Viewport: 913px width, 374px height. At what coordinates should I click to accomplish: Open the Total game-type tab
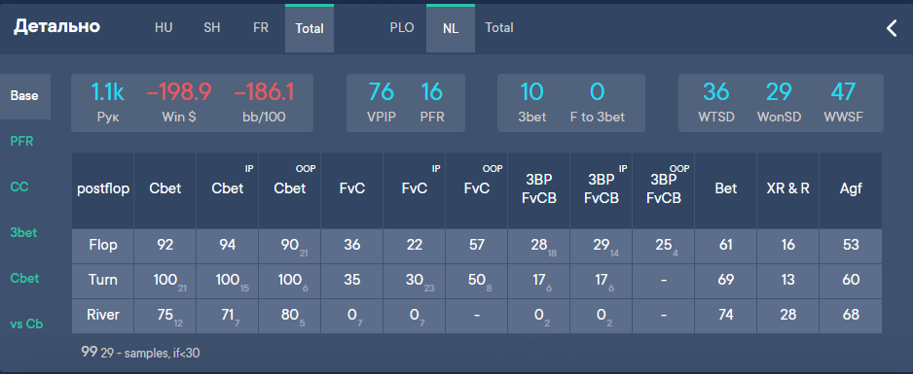click(x=499, y=28)
